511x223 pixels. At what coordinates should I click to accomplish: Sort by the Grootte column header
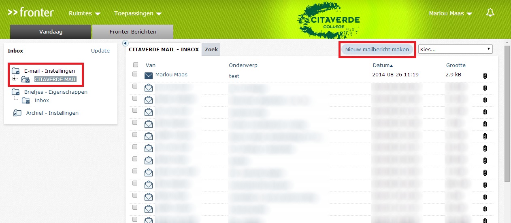tap(456, 65)
